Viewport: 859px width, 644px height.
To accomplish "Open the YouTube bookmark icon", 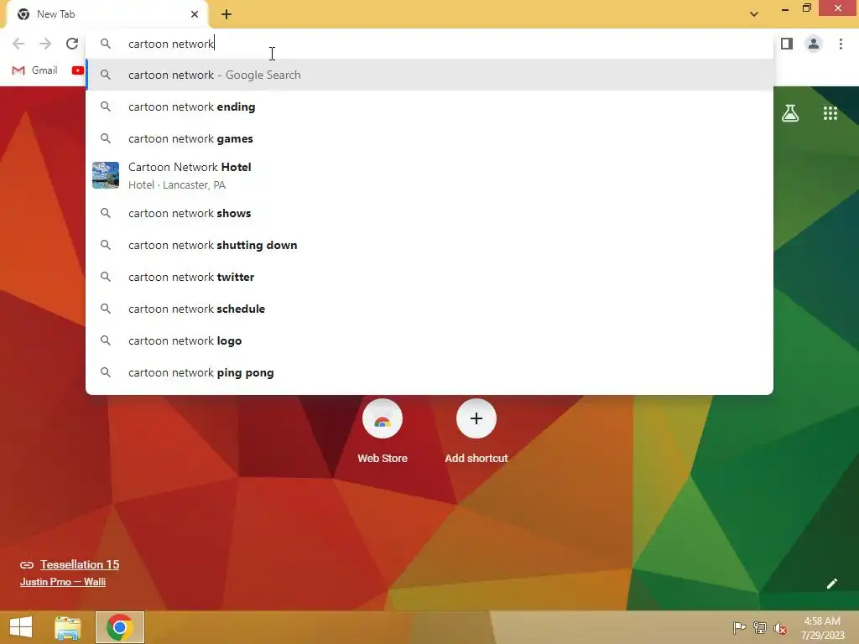I will click(77, 70).
